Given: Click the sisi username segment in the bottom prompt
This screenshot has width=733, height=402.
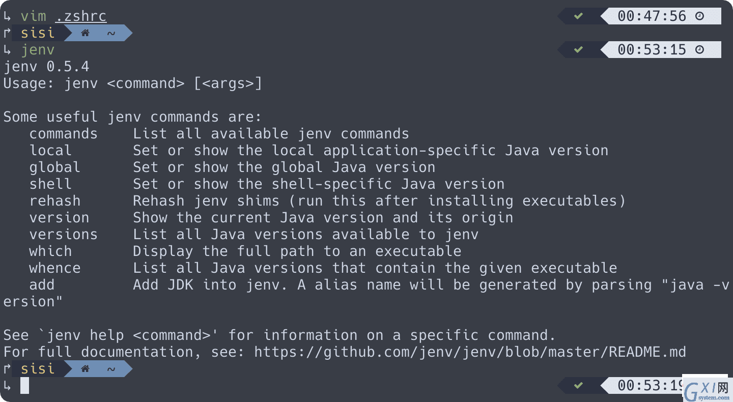Looking at the screenshot, I should [38, 369].
